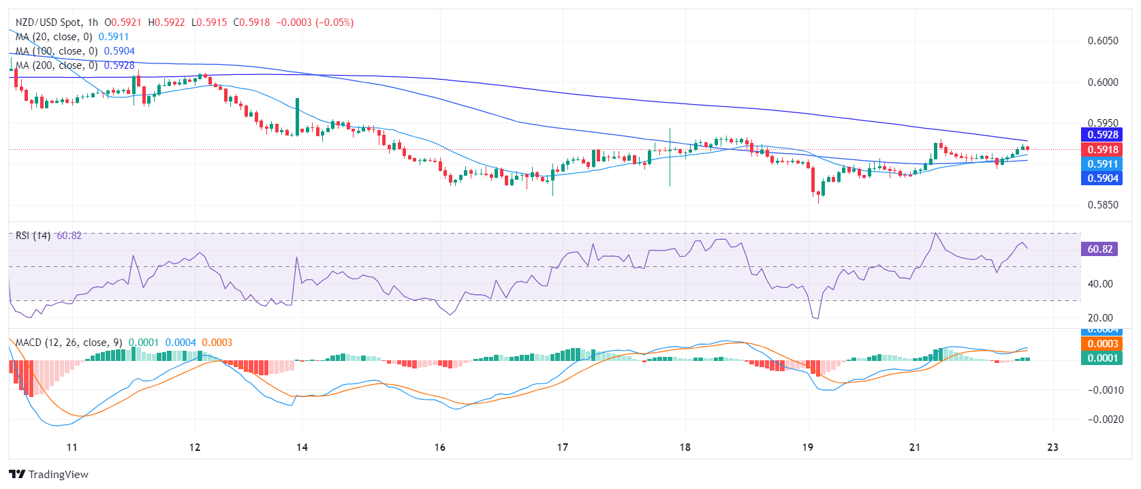Click the red 0.5918 current price tag

(1101, 150)
